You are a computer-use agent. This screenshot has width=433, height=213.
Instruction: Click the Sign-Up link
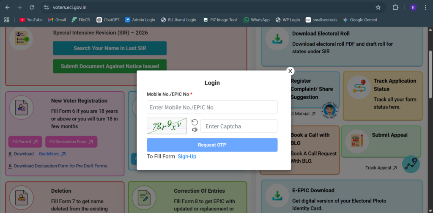pos(187,156)
